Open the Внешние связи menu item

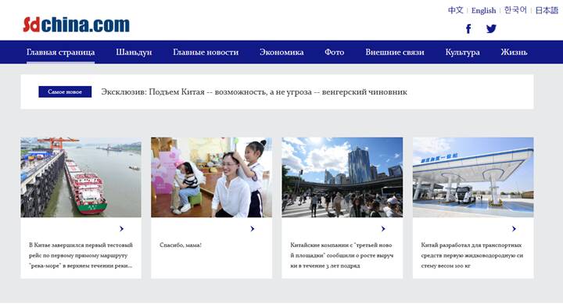(x=395, y=52)
